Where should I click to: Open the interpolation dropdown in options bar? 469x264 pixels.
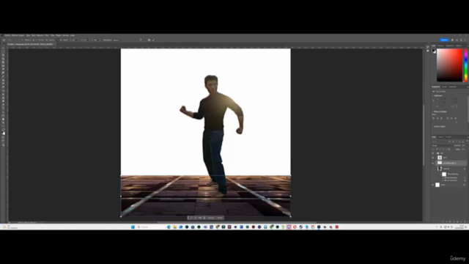[116, 40]
